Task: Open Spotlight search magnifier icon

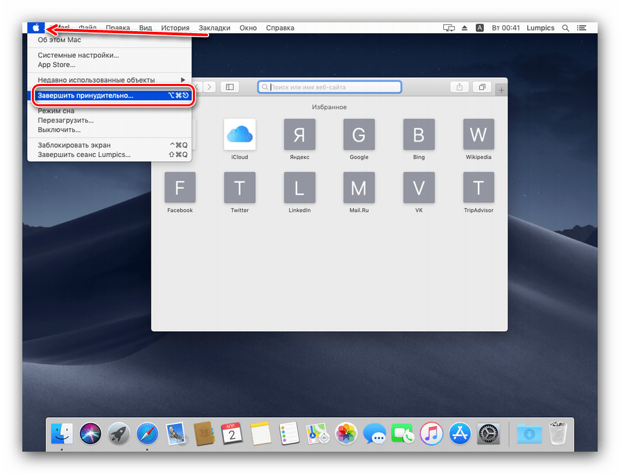Action: coord(566,28)
